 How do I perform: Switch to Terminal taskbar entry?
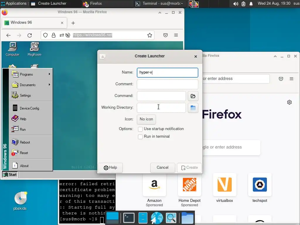tap(159, 4)
